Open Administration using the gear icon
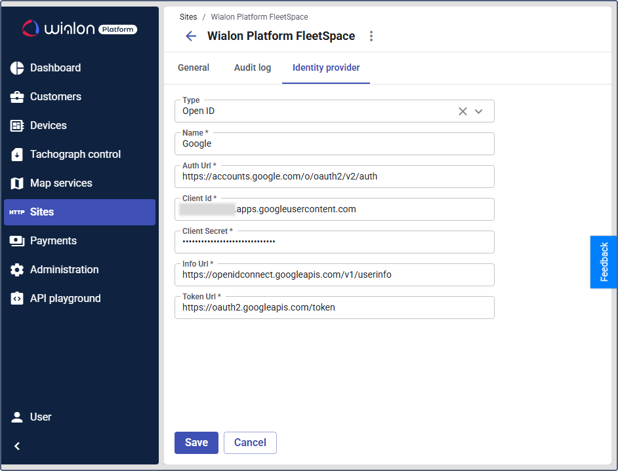 tap(17, 270)
